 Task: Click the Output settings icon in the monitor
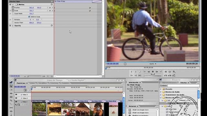point(174,72)
